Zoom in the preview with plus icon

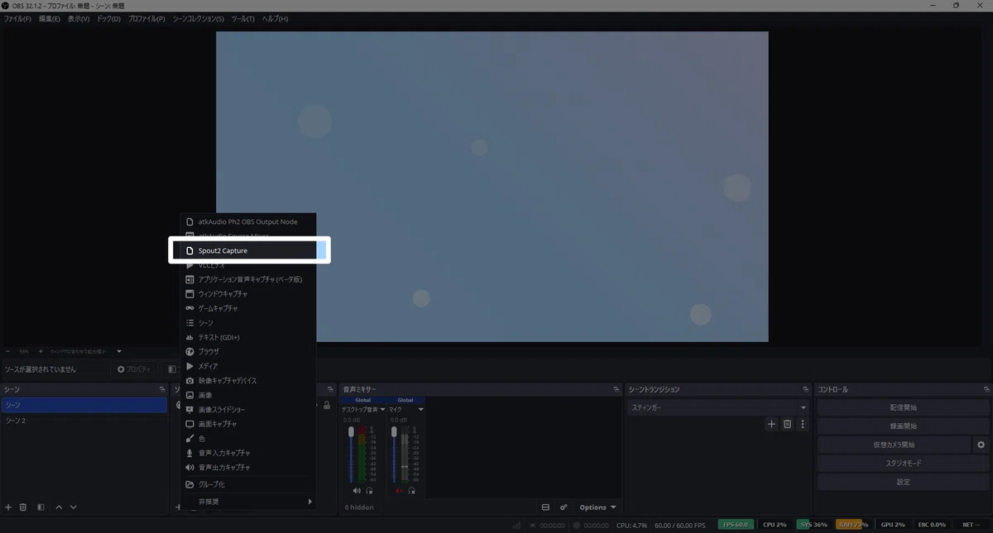41,351
